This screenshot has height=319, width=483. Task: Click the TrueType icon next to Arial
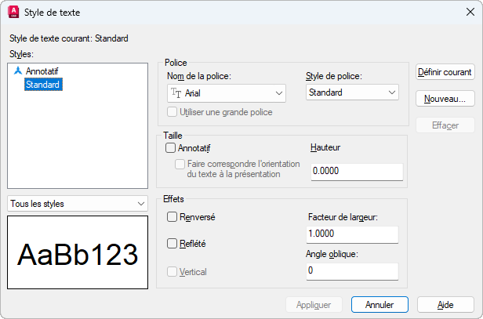(176, 93)
